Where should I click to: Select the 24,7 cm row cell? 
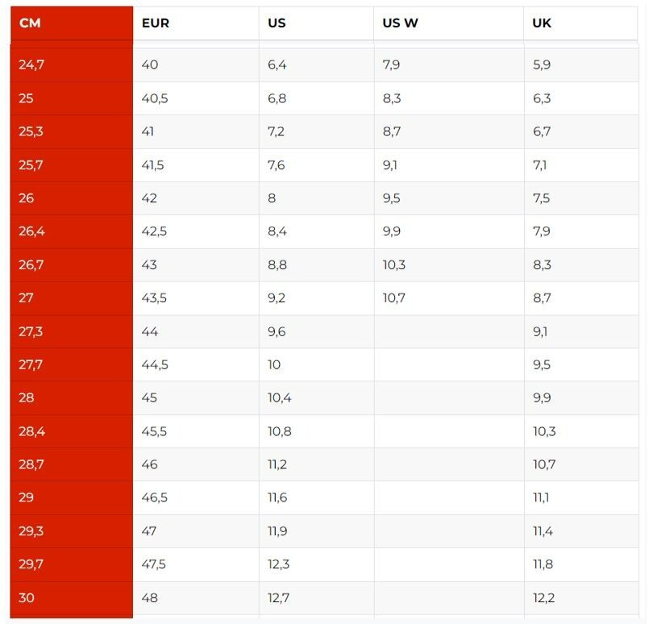click(x=31, y=64)
